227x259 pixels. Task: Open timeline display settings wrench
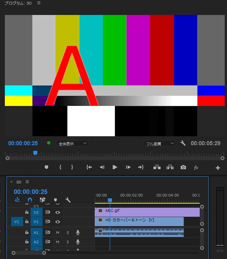pos(68,200)
